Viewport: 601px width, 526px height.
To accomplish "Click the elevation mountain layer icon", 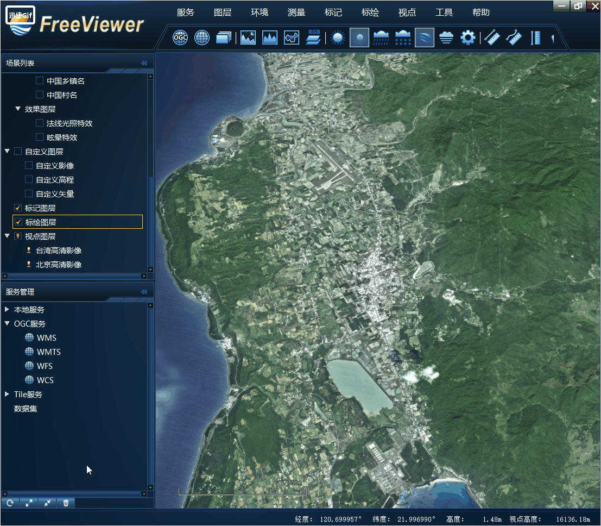I will point(270,37).
